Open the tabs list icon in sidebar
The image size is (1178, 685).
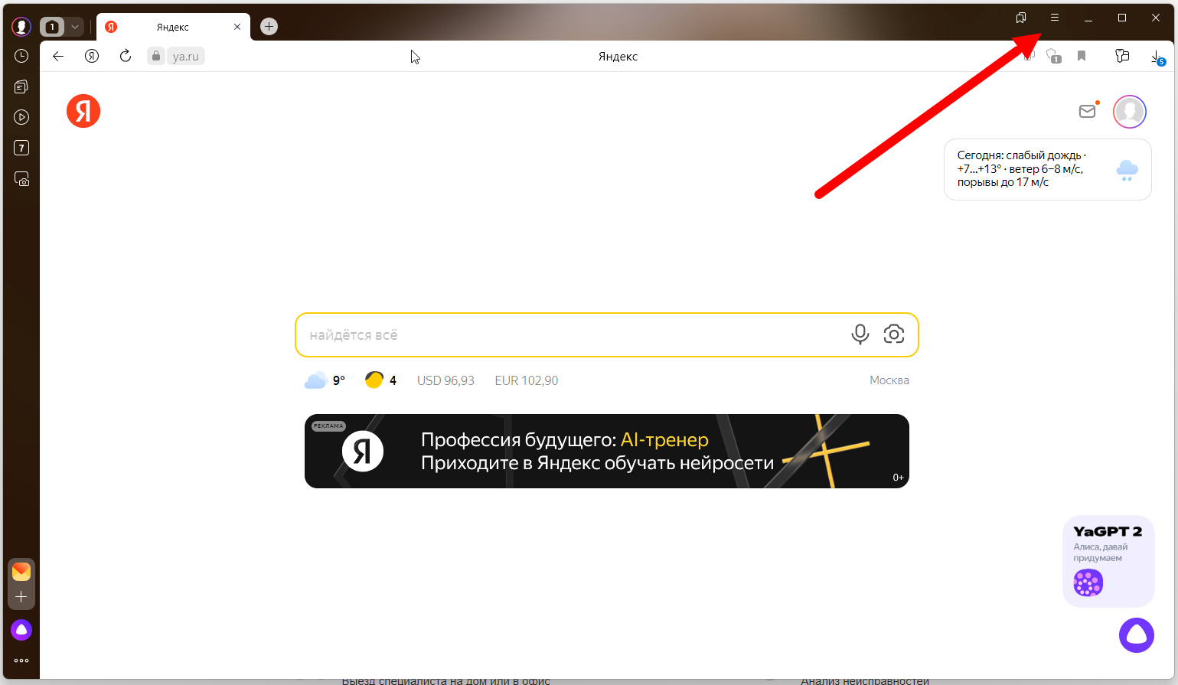click(21, 86)
